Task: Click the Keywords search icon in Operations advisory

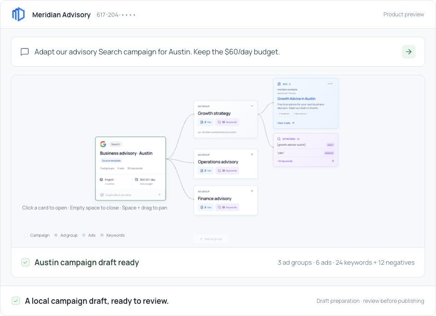Action: (219, 170)
